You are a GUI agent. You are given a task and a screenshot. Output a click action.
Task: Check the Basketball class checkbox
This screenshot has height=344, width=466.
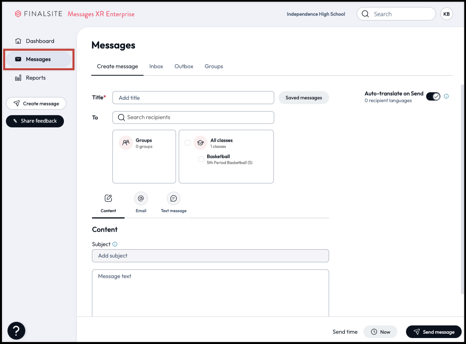tap(201, 159)
